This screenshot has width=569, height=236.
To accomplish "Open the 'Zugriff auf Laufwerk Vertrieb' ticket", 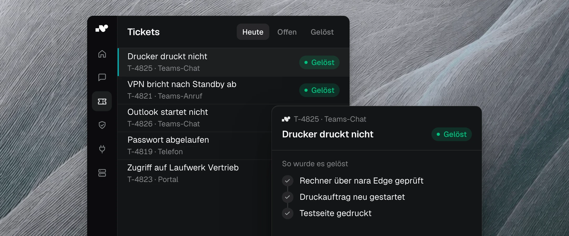I will pos(195,173).
